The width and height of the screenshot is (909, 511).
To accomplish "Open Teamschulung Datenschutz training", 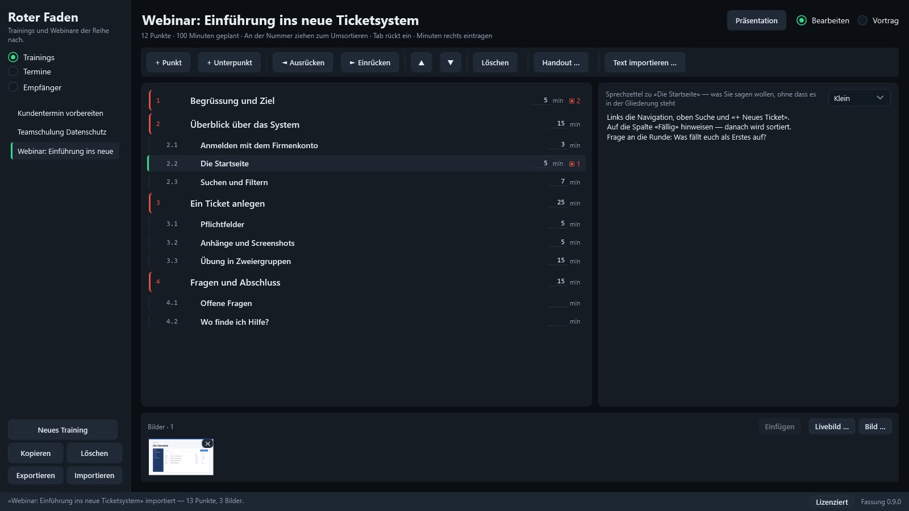I will click(65, 132).
